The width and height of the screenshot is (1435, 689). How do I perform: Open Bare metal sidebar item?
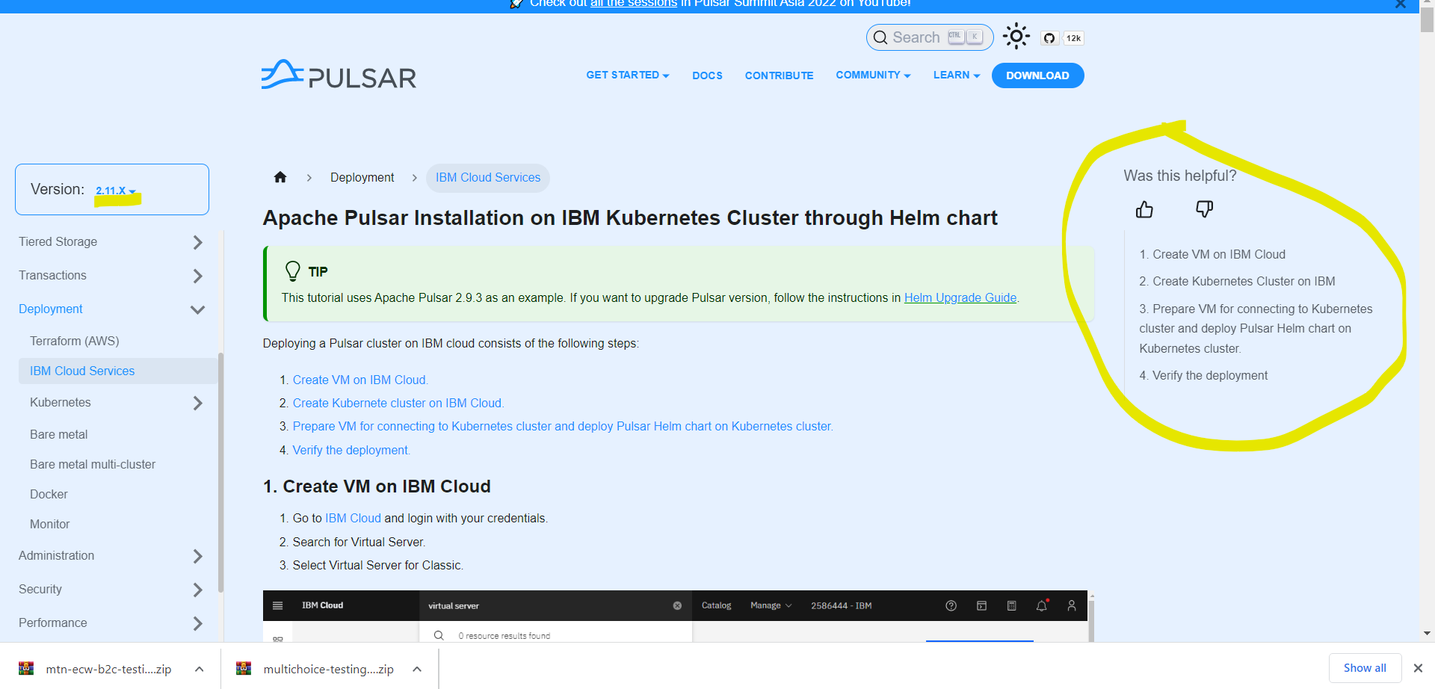click(x=58, y=434)
